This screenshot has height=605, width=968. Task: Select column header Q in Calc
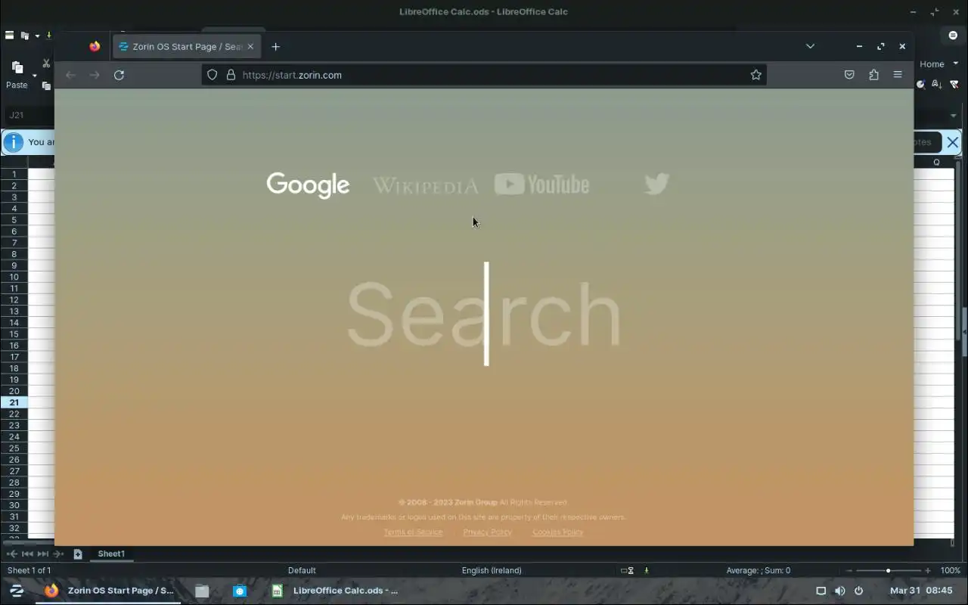click(x=936, y=162)
